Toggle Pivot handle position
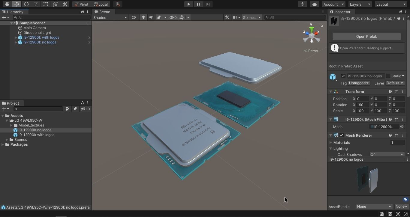The width and height of the screenshot is (410, 217). [82, 4]
